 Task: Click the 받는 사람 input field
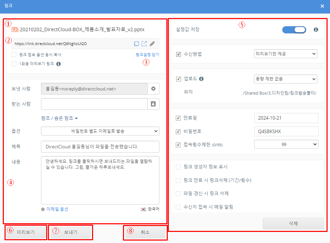coord(94,104)
